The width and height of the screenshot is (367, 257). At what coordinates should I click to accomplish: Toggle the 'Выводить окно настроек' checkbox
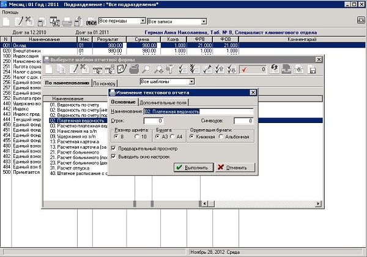(x=114, y=156)
